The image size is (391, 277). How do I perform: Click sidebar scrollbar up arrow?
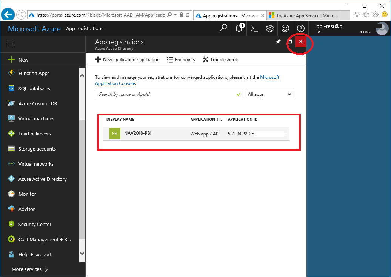tap(82, 75)
